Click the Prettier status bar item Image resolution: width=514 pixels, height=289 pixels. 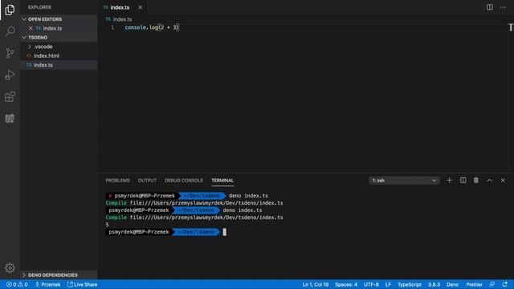click(x=475, y=284)
